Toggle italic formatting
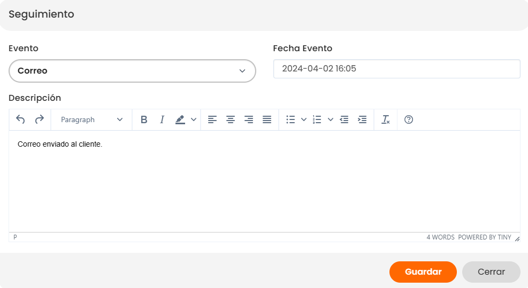The height and width of the screenshot is (288, 528). (162, 119)
